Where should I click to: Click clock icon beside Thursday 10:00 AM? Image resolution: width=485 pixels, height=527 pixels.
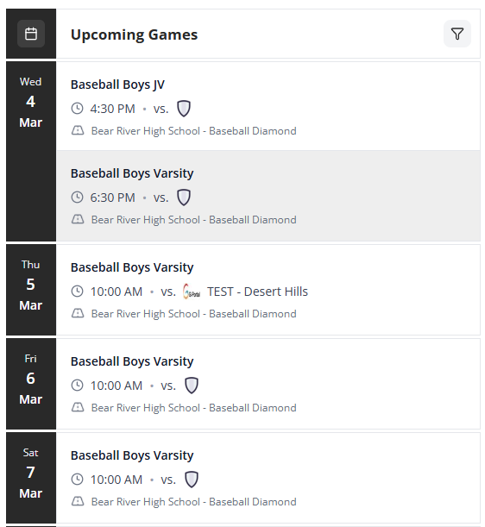click(77, 292)
